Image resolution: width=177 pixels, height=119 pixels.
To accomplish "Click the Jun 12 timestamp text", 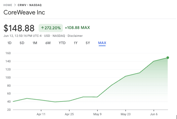I will (23, 36).
